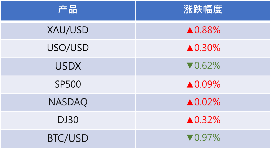Click the XAU/USD product cell
Screen dimensions: 272x150
tap(68, 30)
